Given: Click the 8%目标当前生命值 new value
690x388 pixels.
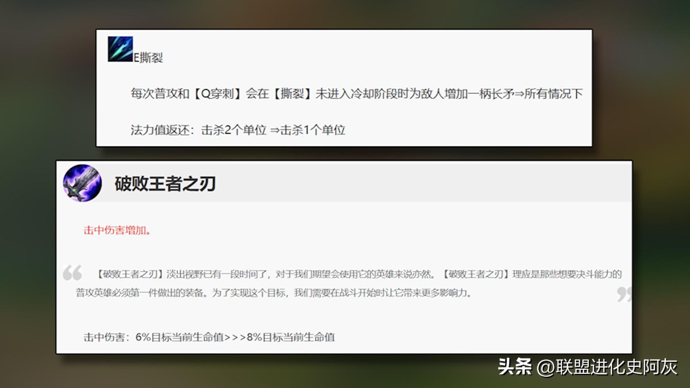Looking at the screenshot, I should pos(291,337).
